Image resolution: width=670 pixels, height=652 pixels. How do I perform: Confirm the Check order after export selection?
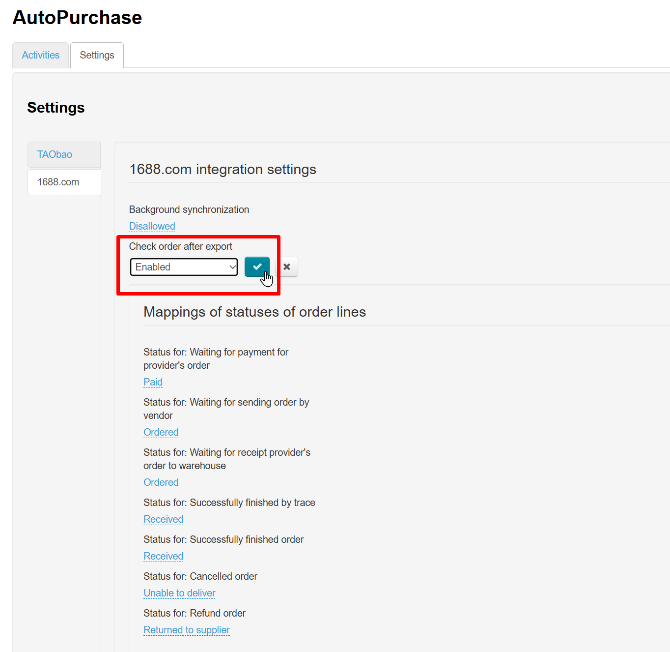click(257, 267)
